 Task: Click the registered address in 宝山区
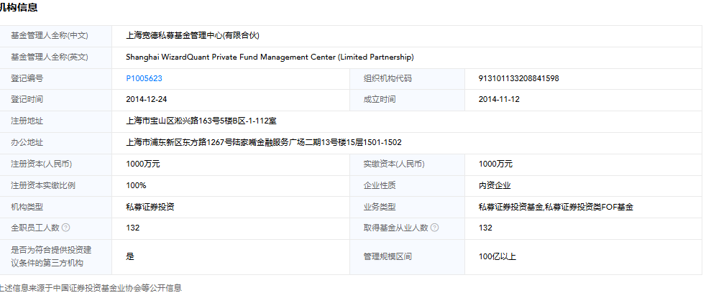(x=202, y=121)
